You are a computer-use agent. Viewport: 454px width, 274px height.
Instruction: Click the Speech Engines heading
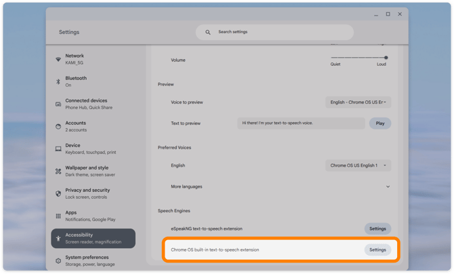coord(173,211)
